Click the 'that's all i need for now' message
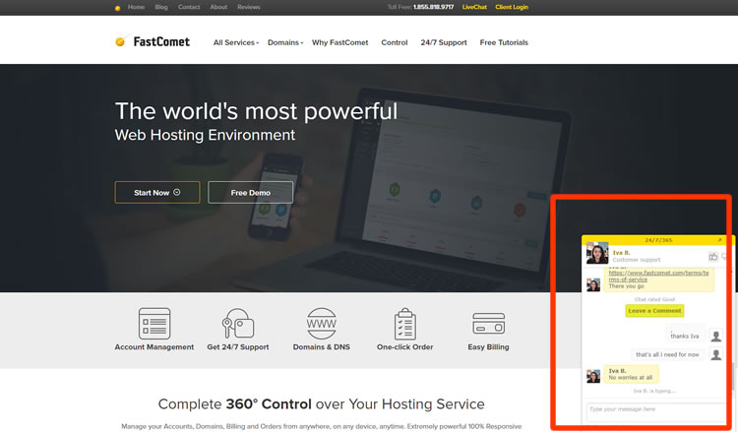The width and height of the screenshot is (738, 432). pyautogui.click(x=667, y=354)
